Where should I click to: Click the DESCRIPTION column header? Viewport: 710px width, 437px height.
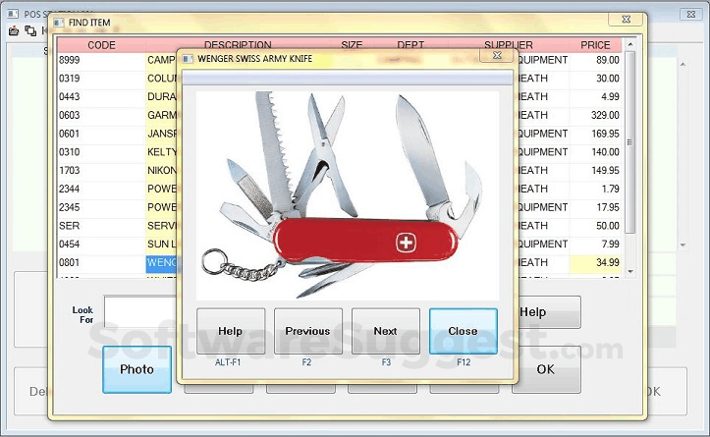point(238,45)
